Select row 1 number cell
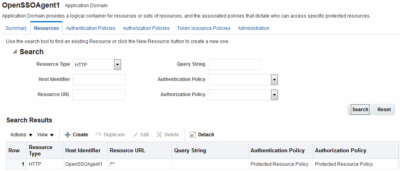The height and width of the screenshot is (171, 400). coord(16,164)
